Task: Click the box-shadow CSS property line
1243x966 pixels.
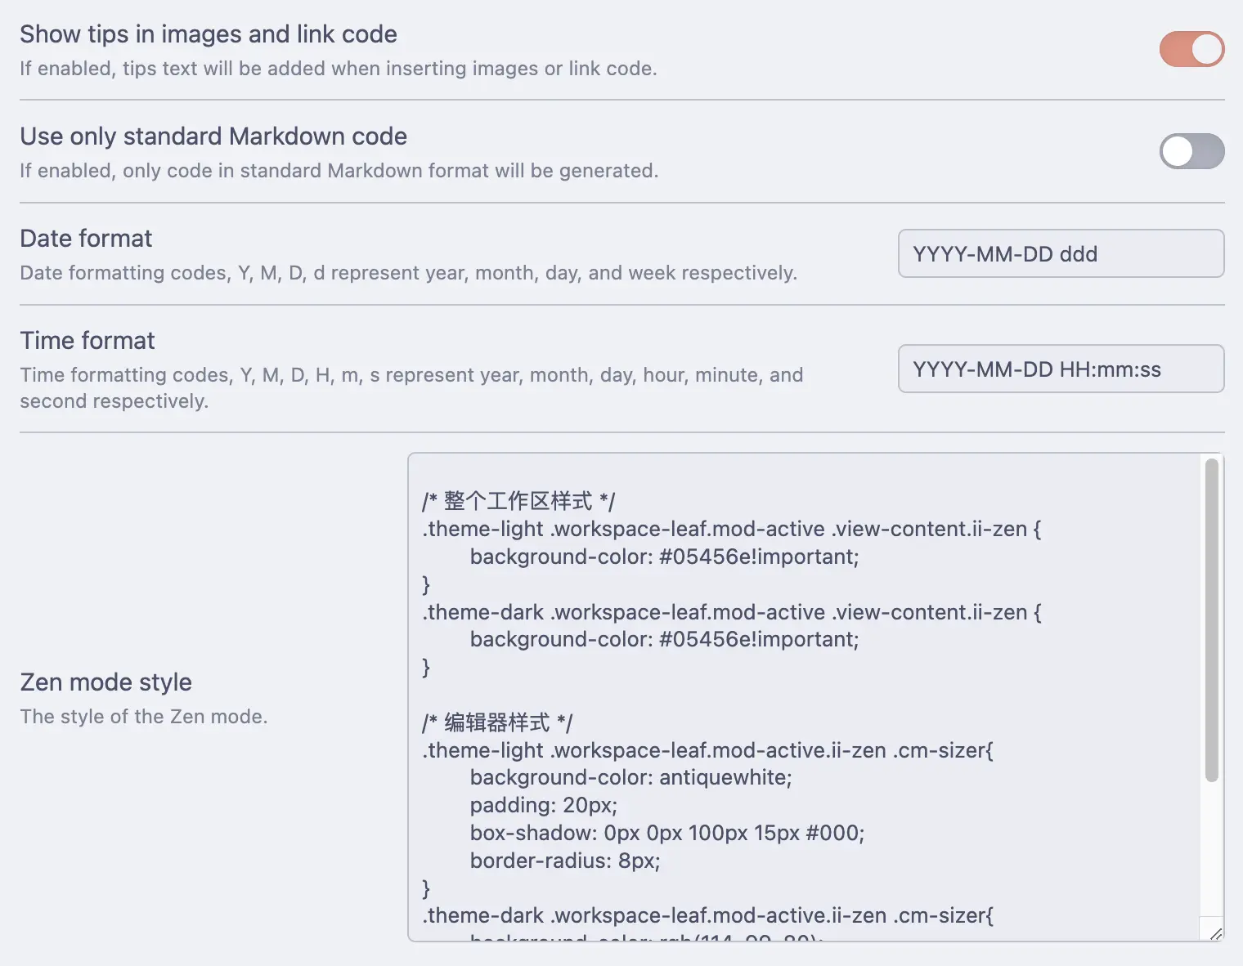Action: [666, 833]
